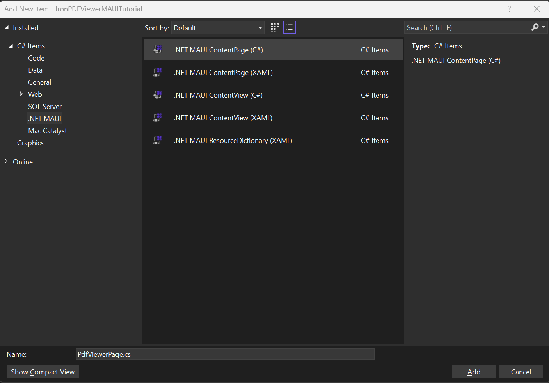
Task: Select the Online label in tree
Action: [x=23, y=162]
